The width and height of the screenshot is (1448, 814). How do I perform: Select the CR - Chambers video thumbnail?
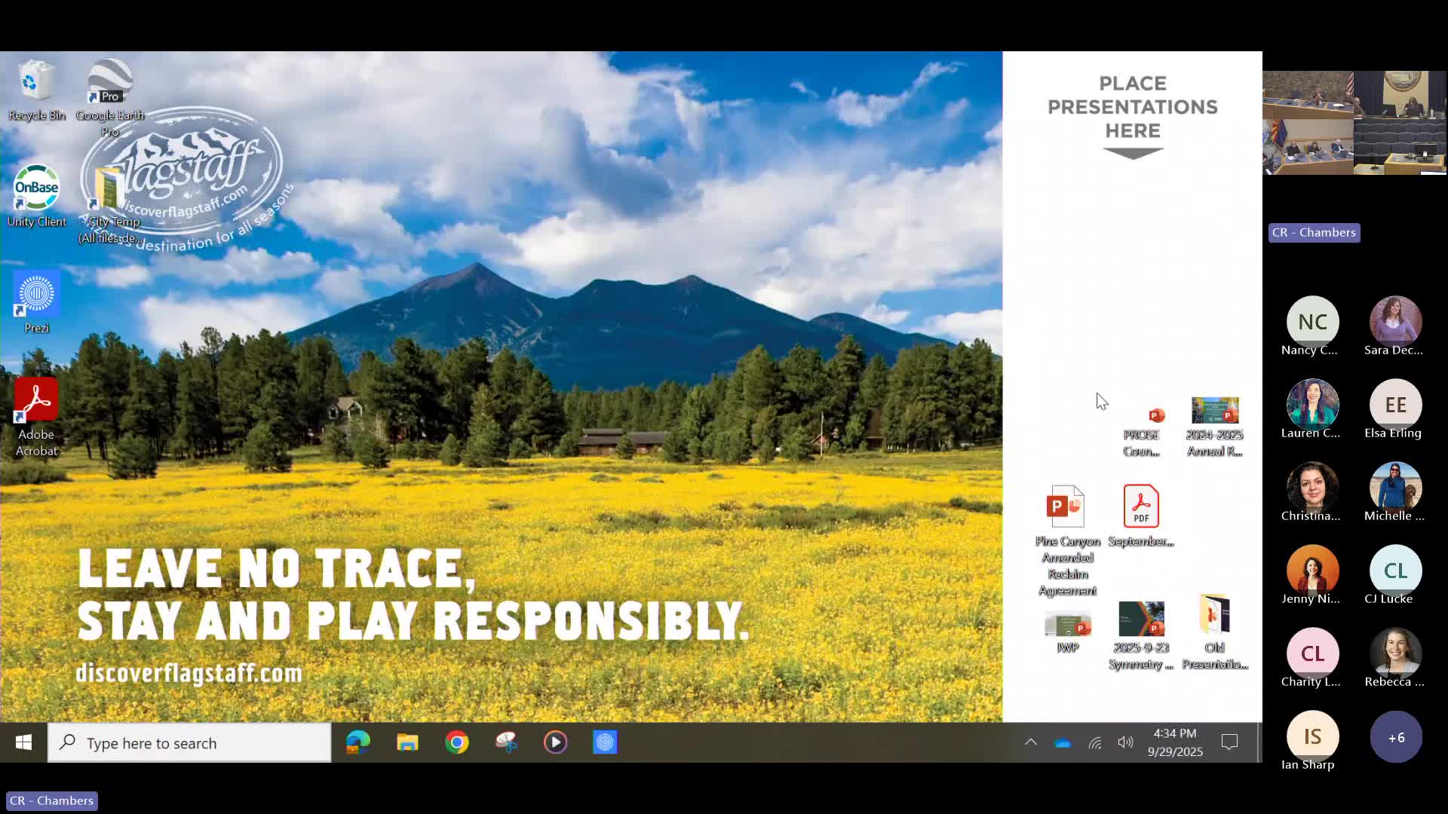click(x=1354, y=123)
